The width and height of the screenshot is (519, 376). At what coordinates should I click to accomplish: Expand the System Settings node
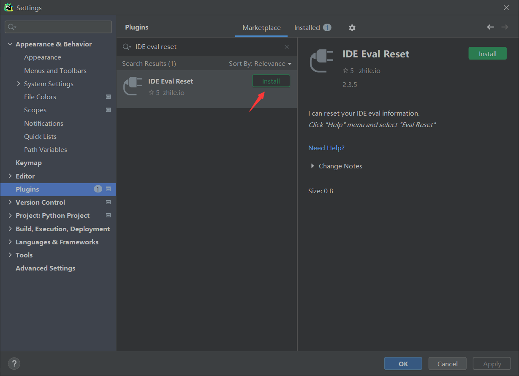[19, 84]
